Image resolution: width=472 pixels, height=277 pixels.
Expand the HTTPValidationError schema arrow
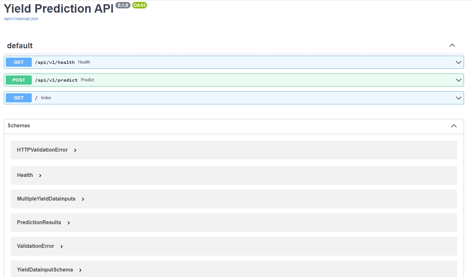coord(75,150)
